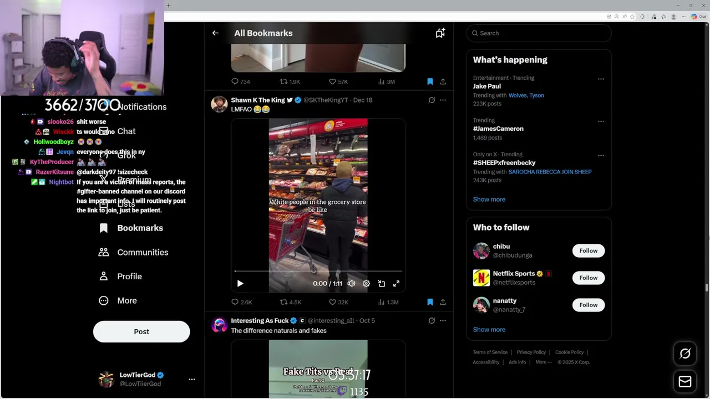Open video settings gear
The height and width of the screenshot is (399, 710).
(366, 283)
